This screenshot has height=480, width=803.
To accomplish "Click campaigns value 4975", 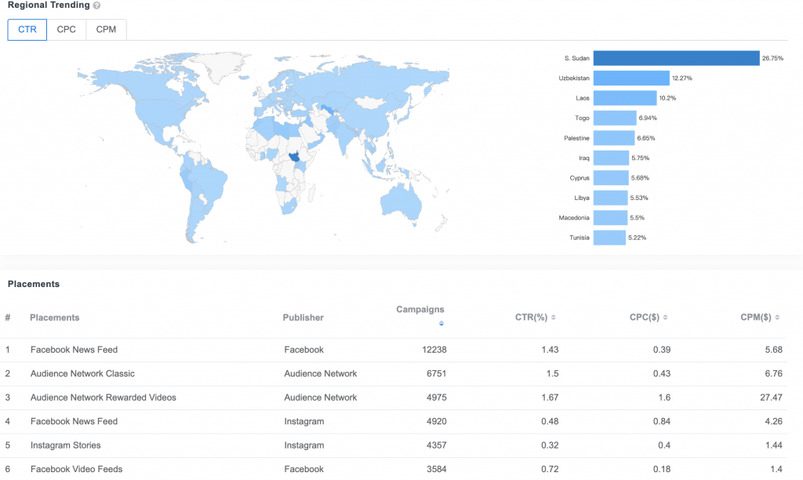I will (x=436, y=398).
